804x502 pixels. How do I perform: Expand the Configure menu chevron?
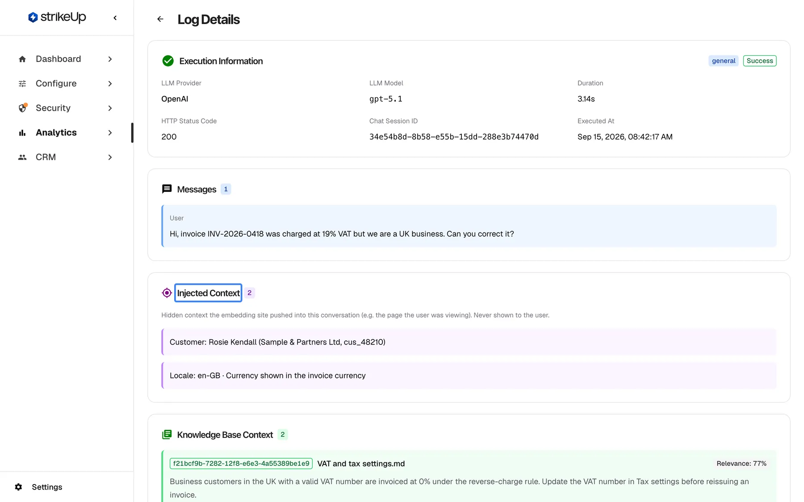click(x=110, y=84)
